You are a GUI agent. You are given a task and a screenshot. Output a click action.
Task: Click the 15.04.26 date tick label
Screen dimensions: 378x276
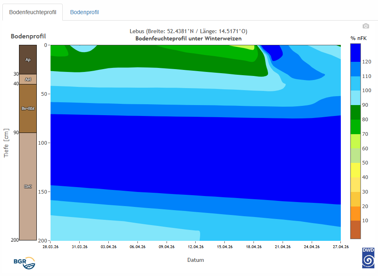224,247
